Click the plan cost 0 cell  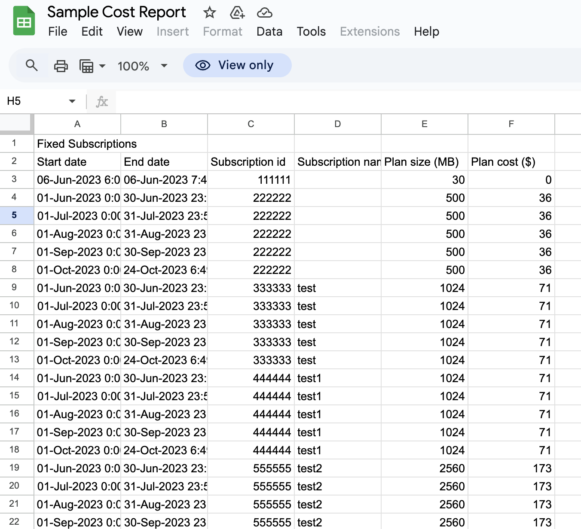(511, 180)
